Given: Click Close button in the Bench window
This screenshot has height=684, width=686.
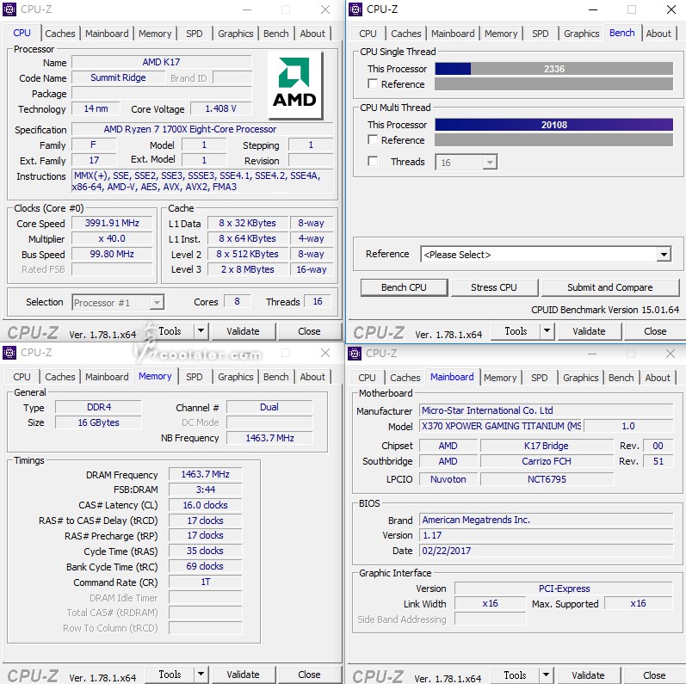Looking at the screenshot, I should (x=655, y=331).
